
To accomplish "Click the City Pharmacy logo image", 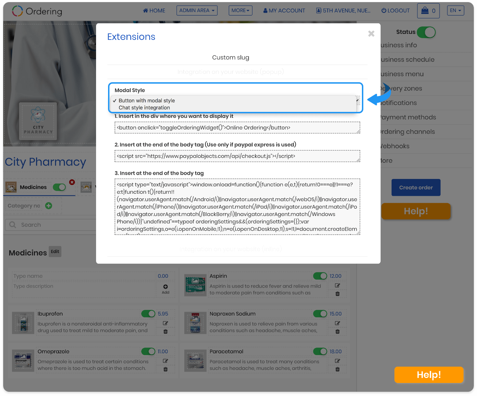I will [38, 121].
